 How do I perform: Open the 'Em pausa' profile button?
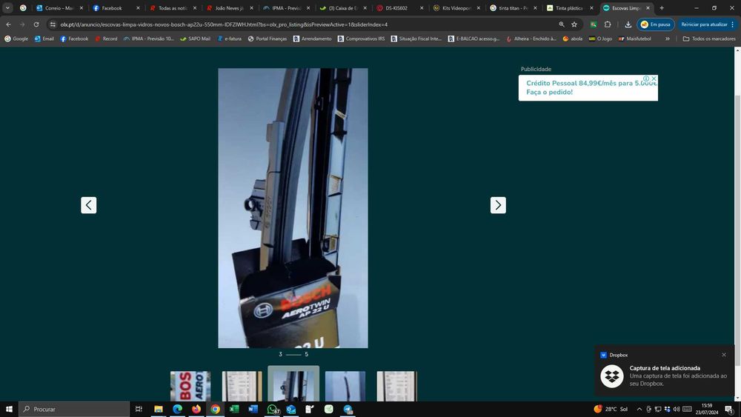coord(656,24)
